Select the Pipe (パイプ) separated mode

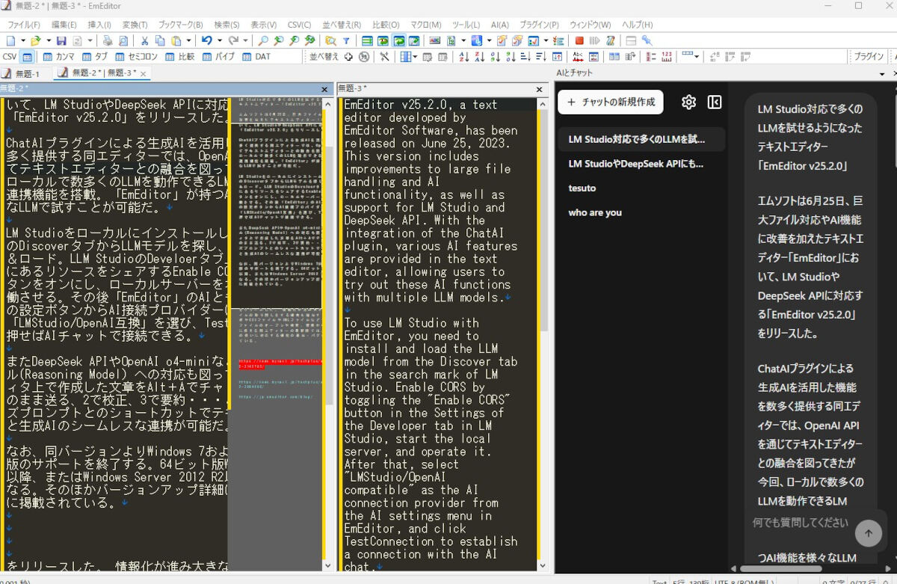[x=218, y=56]
